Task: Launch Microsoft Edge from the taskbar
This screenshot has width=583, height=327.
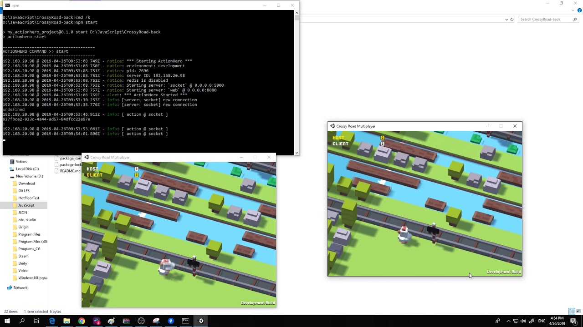Action: point(52,321)
